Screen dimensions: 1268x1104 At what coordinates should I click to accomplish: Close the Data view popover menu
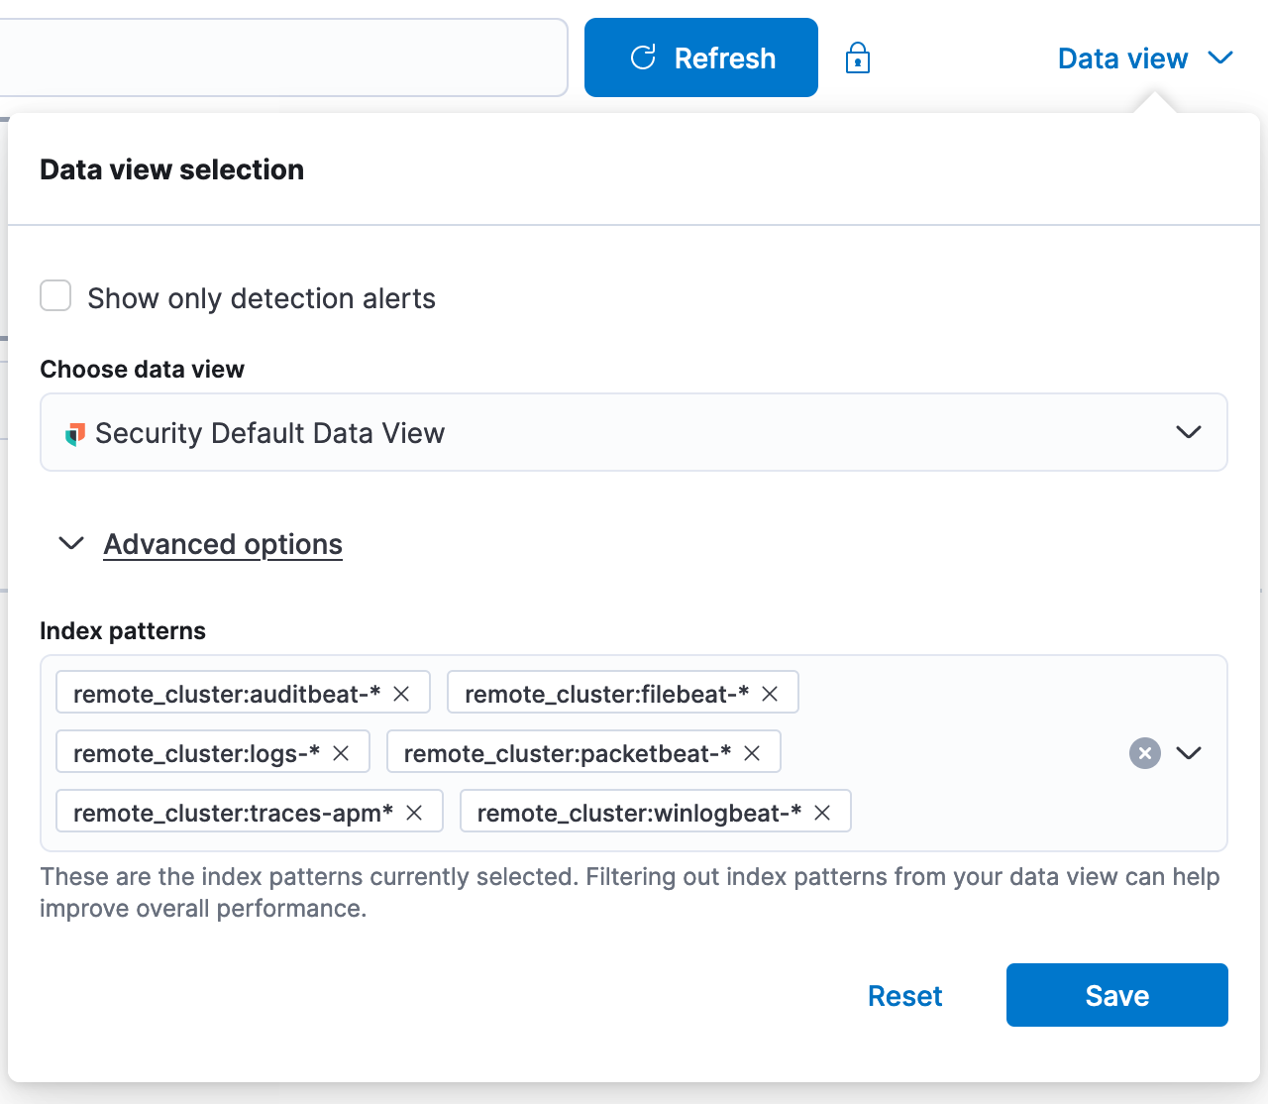tap(1145, 58)
